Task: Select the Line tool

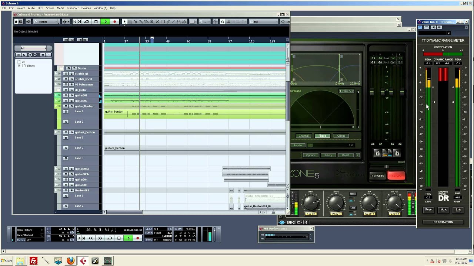Action: (173, 22)
